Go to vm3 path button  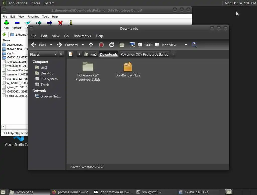pyautogui.click(x=91, y=54)
